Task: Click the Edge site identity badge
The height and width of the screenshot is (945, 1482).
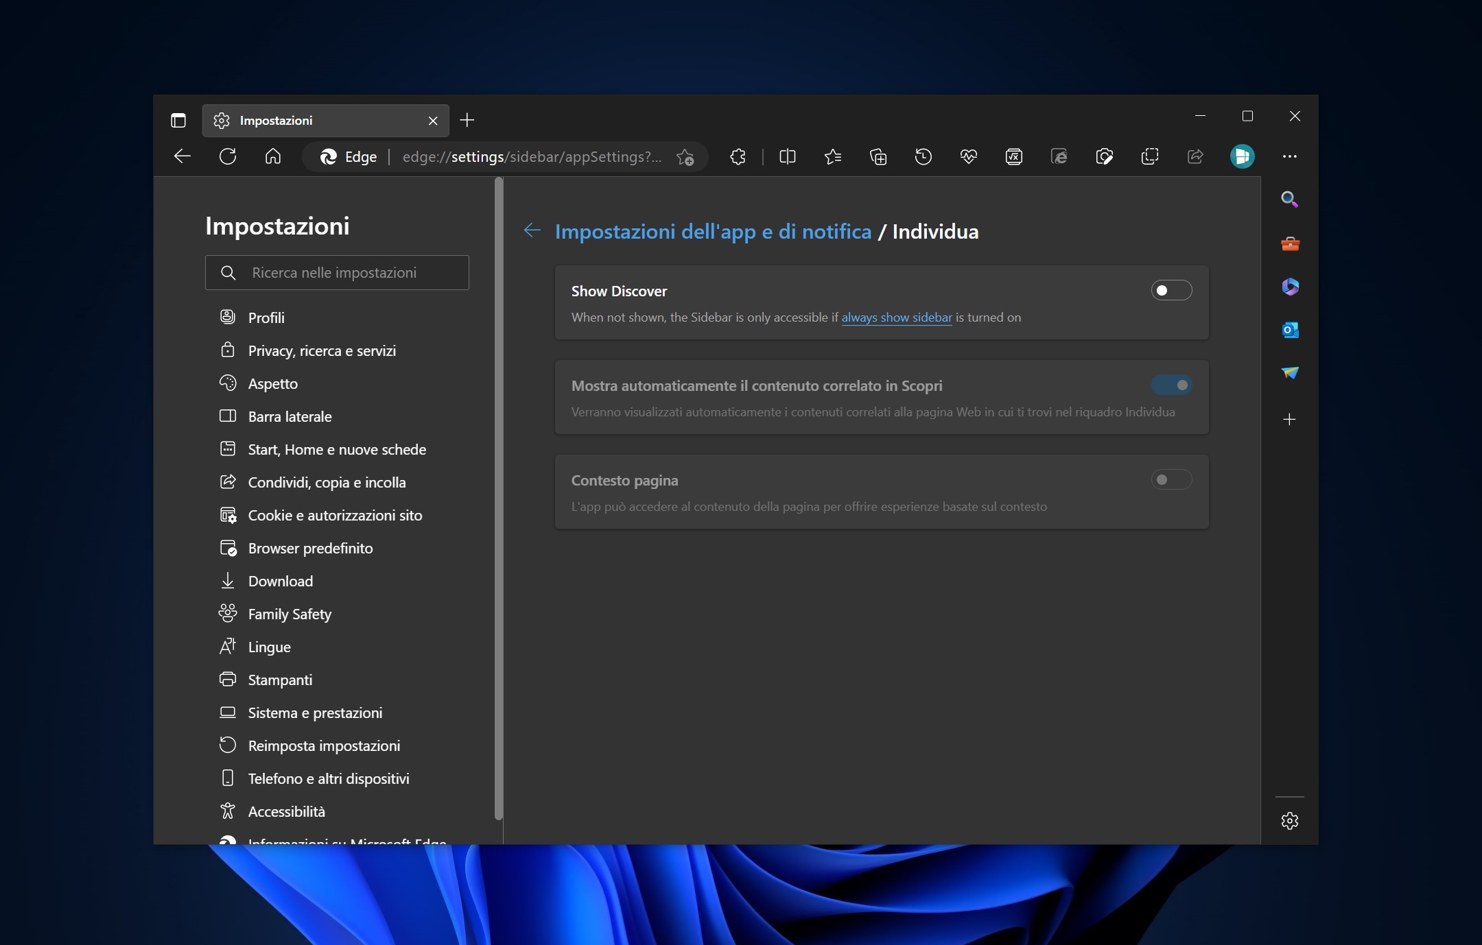Action: tap(349, 157)
